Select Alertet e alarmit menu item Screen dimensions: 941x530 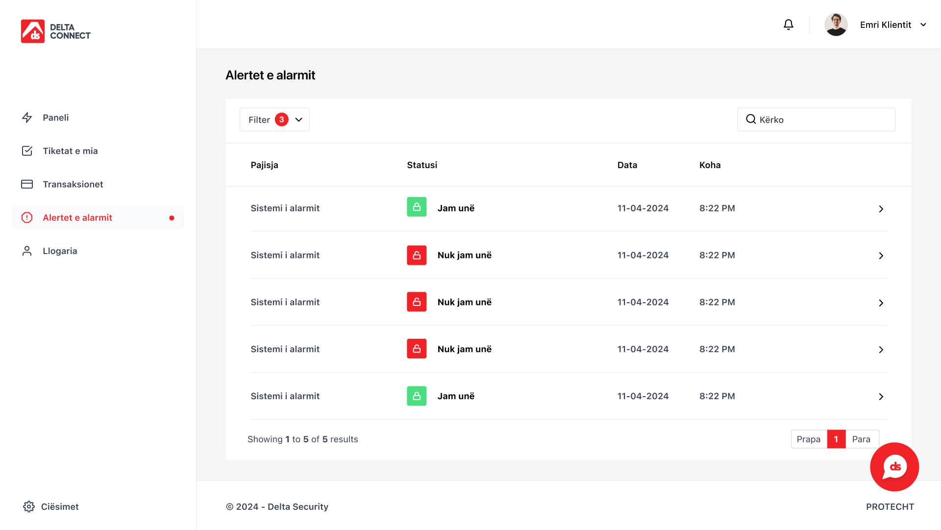98,218
